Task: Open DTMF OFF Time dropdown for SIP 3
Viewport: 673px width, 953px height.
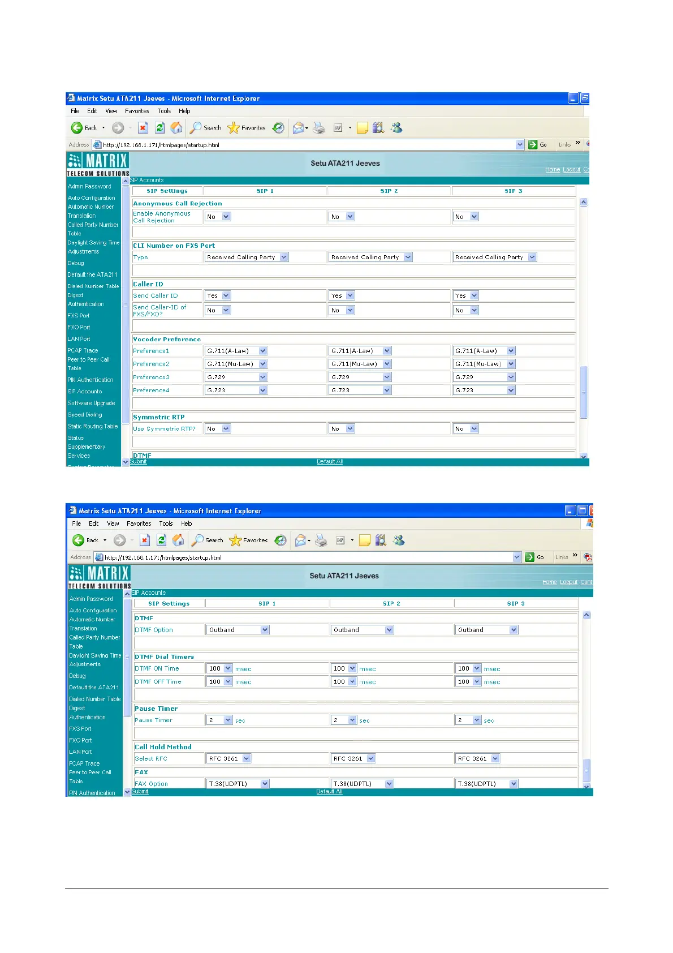Action: (468, 682)
